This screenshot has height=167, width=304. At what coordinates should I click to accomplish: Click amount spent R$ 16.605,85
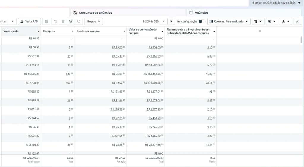(x=31, y=74)
